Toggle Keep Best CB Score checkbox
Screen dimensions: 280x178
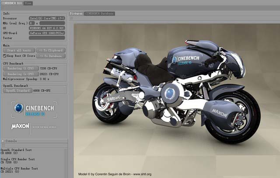click(x=5, y=56)
